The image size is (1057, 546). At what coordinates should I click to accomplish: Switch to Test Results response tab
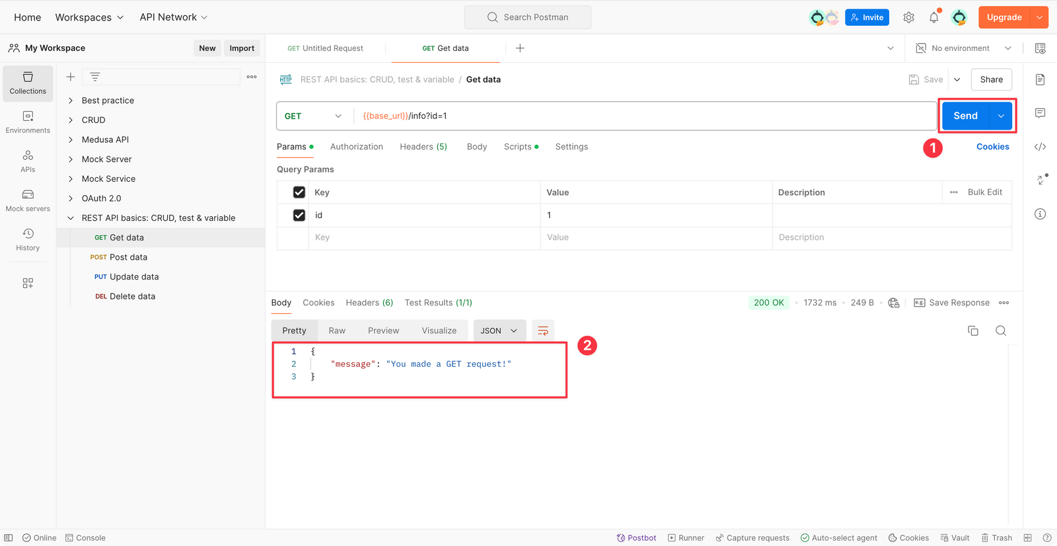click(438, 303)
